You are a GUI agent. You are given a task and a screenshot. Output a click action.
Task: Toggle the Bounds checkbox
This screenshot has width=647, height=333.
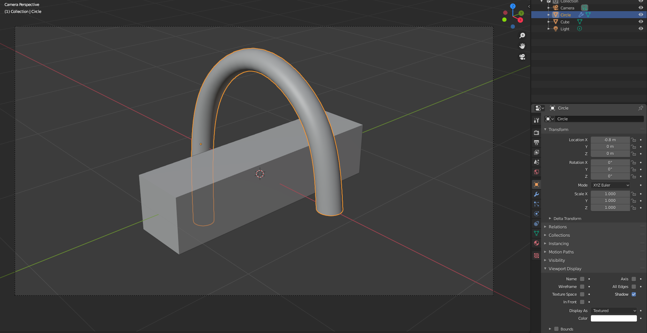click(x=556, y=329)
